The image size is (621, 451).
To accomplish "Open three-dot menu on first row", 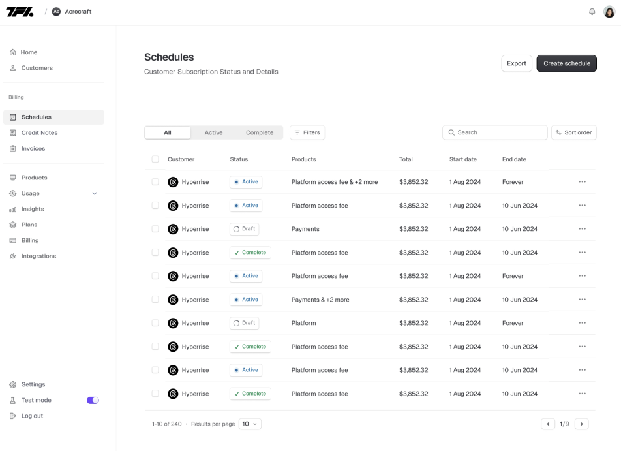I will coord(582,182).
